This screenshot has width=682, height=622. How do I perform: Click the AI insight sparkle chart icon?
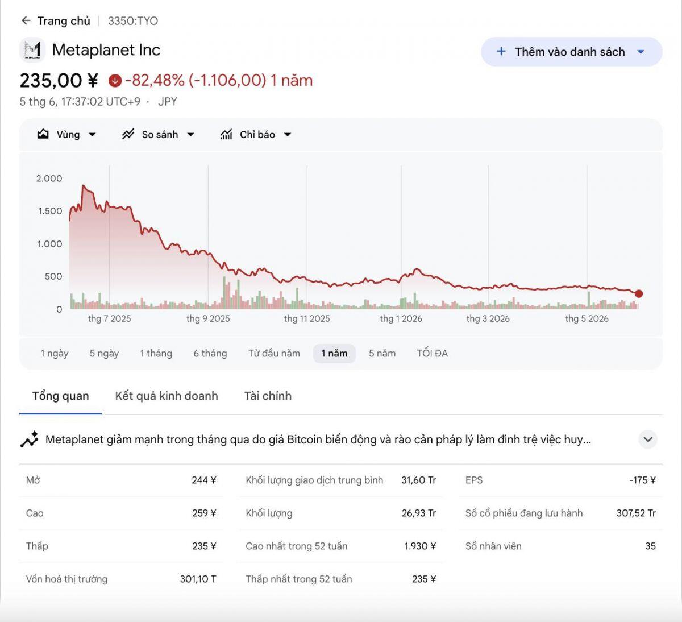tap(29, 439)
